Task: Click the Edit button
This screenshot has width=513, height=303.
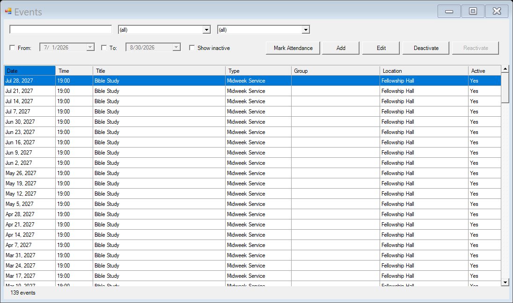Action: coord(381,48)
